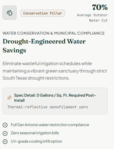Image resolution: width=114 pixels, height=149 pixels.
Task: Click the Drought-Engineered Water Savings heading
Action: [x=44, y=46]
